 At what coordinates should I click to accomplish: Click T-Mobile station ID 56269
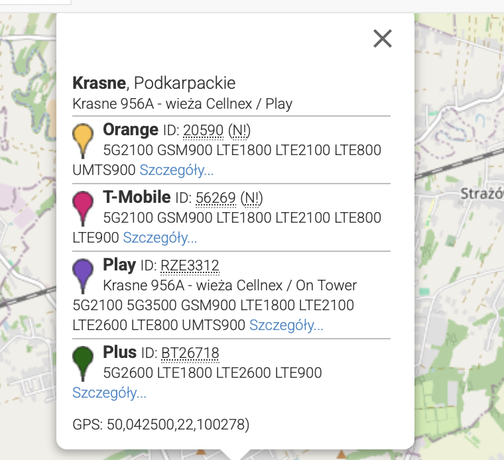[216, 198]
